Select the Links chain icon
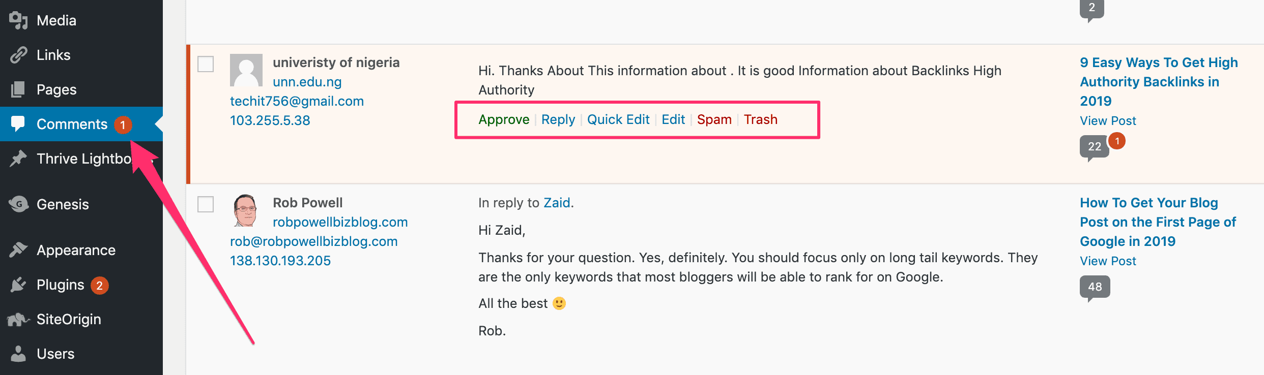The height and width of the screenshot is (375, 1264). click(18, 54)
